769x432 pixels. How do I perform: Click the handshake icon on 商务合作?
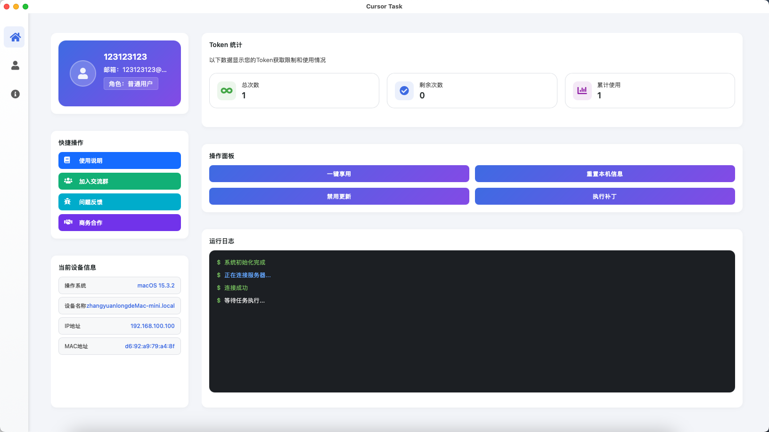68,222
